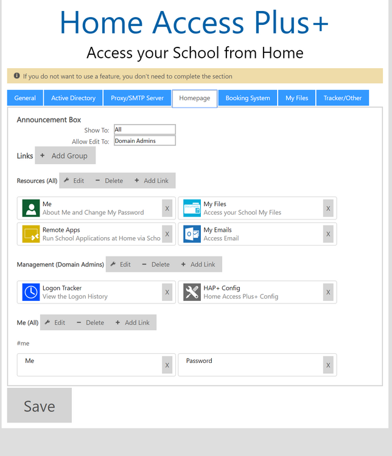Click the Show To input field

145,130
